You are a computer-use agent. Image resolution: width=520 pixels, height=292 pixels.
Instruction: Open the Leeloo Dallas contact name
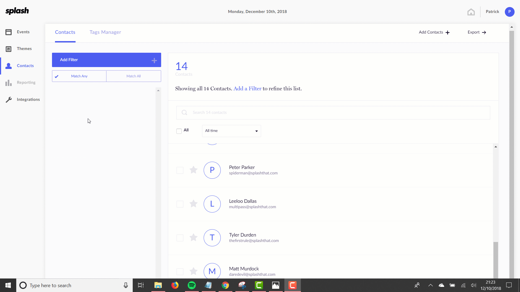click(243, 201)
